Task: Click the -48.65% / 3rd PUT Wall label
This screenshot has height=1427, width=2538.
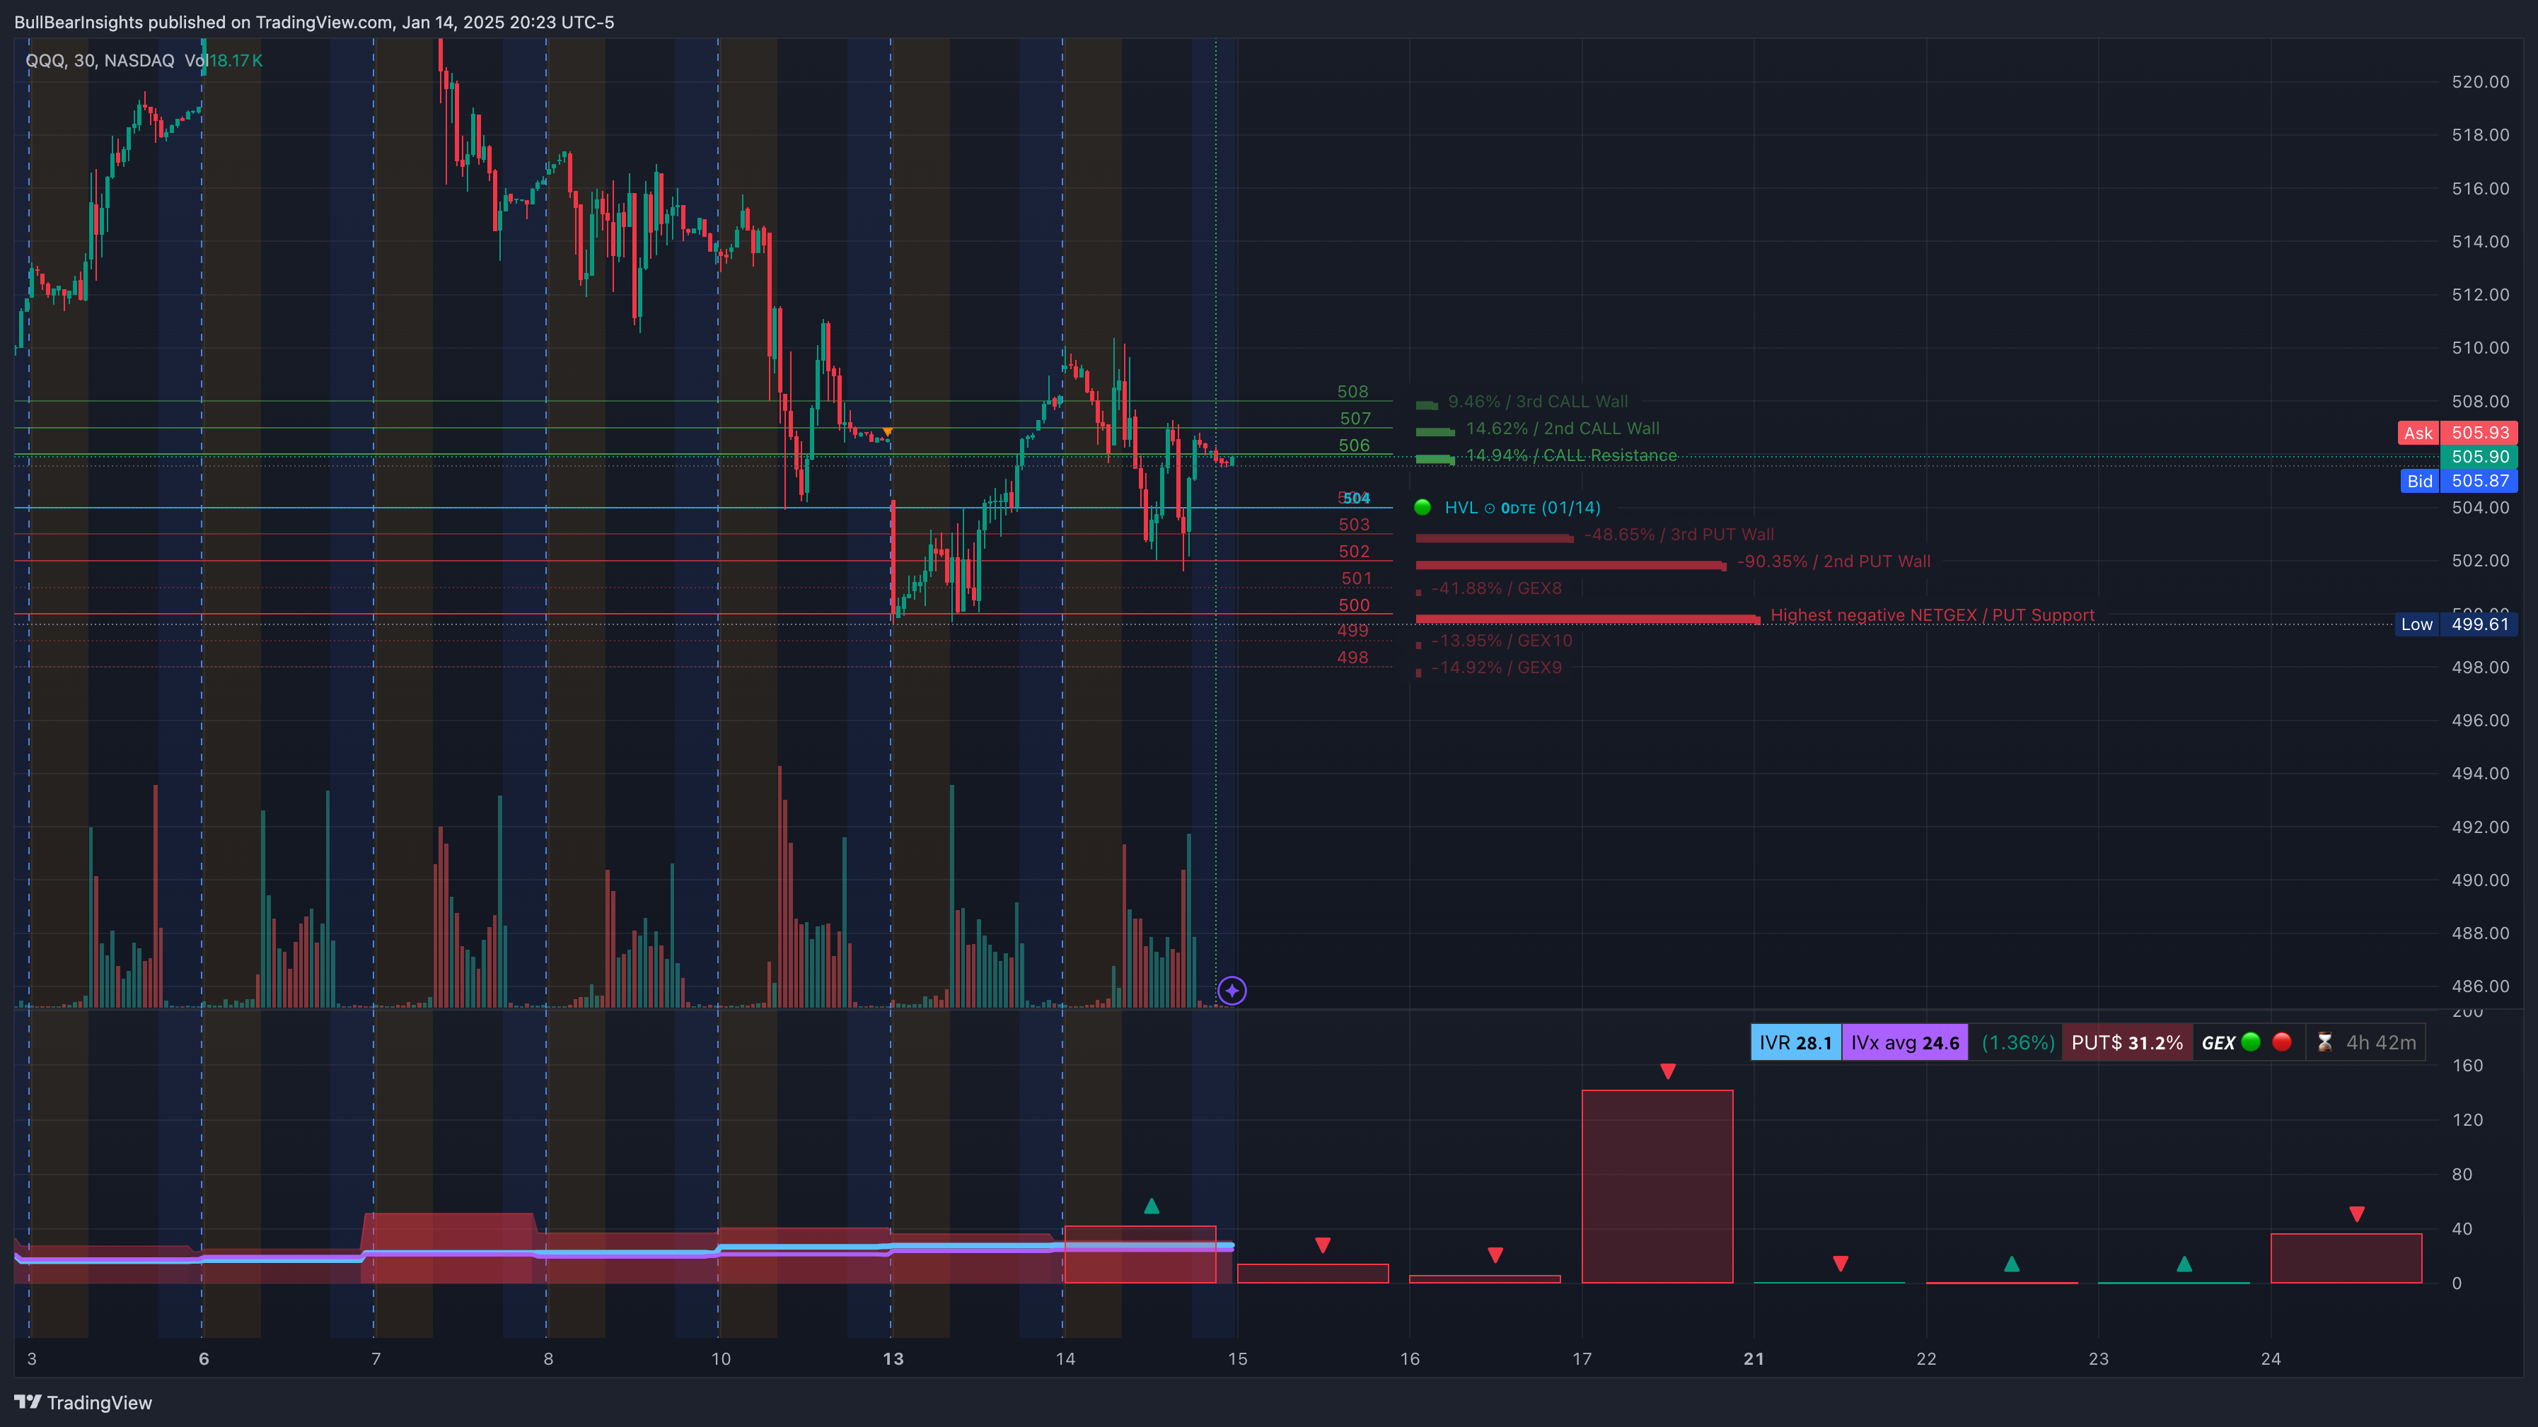Action: [1679, 534]
